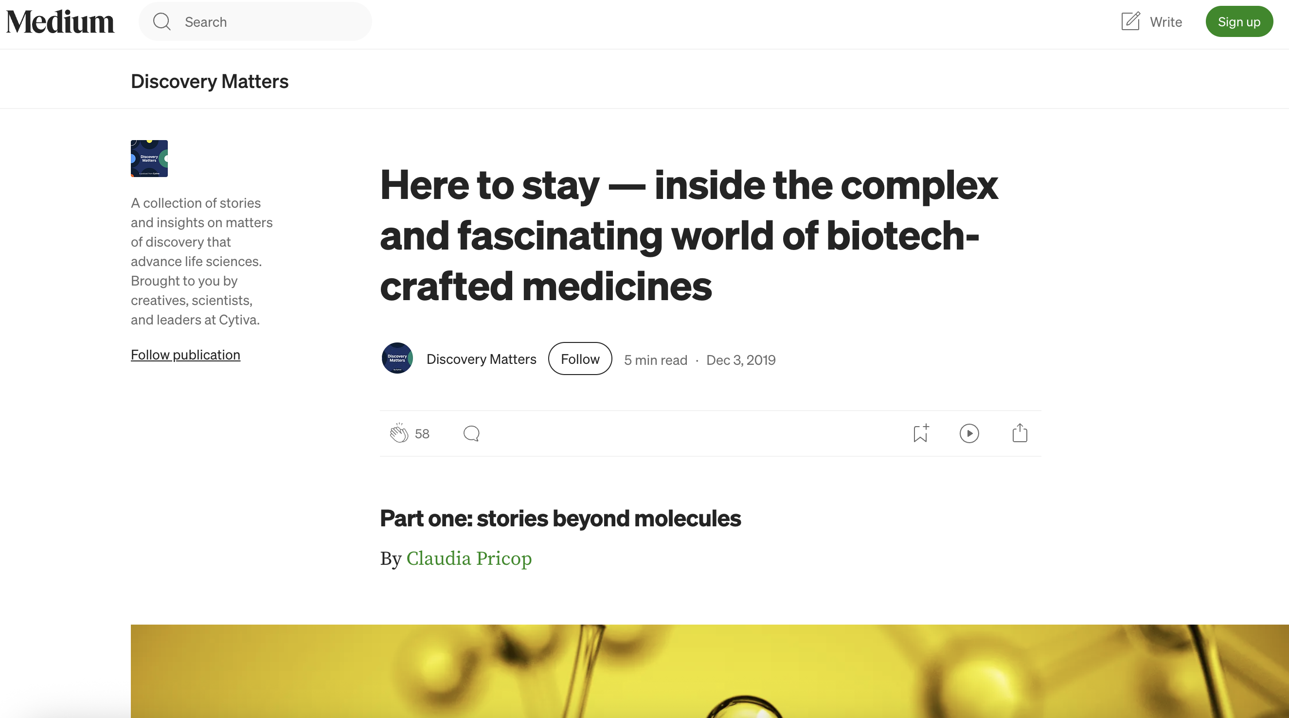
Task: Clap for this article
Action: [x=399, y=433]
